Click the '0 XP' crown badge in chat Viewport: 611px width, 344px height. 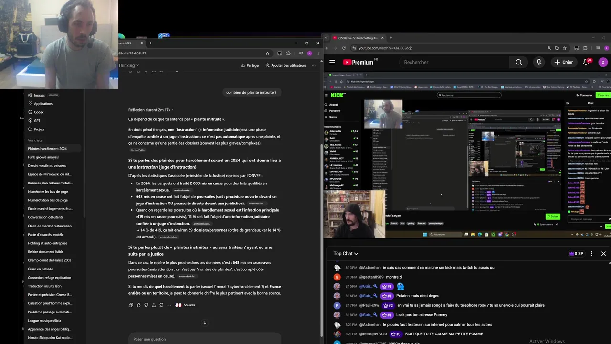576,254
